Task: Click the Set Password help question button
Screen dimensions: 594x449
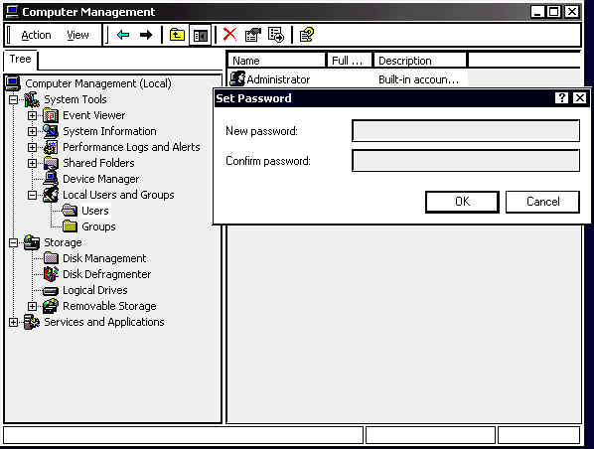Action: (561, 98)
